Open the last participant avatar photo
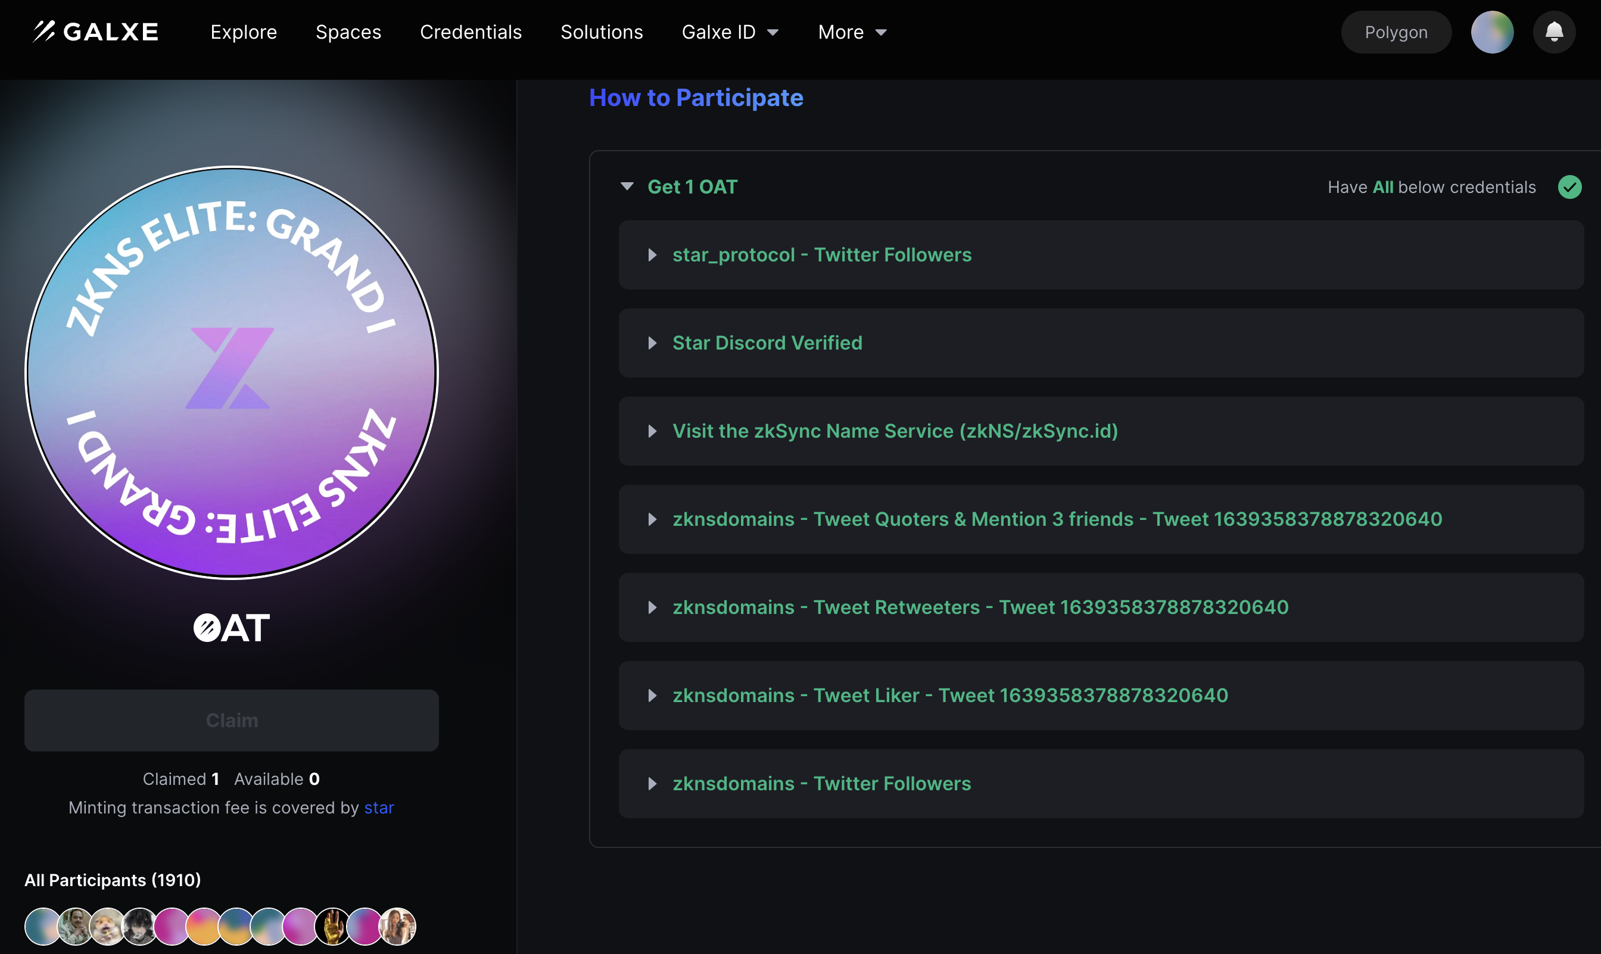Image resolution: width=1601 pixels, height=954 pixels. click(x=397, y=927)
